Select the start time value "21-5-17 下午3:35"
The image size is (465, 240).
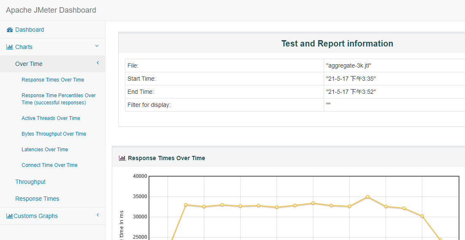[x=351, y=79]
